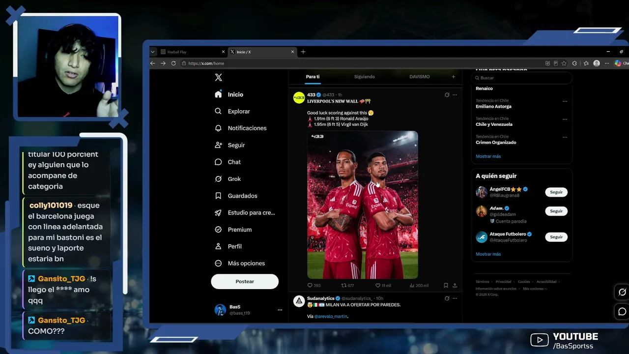The height and width of the screenshot is (354, 629).
Task: Repost the 433 post
Action: (x=347, y=285)
